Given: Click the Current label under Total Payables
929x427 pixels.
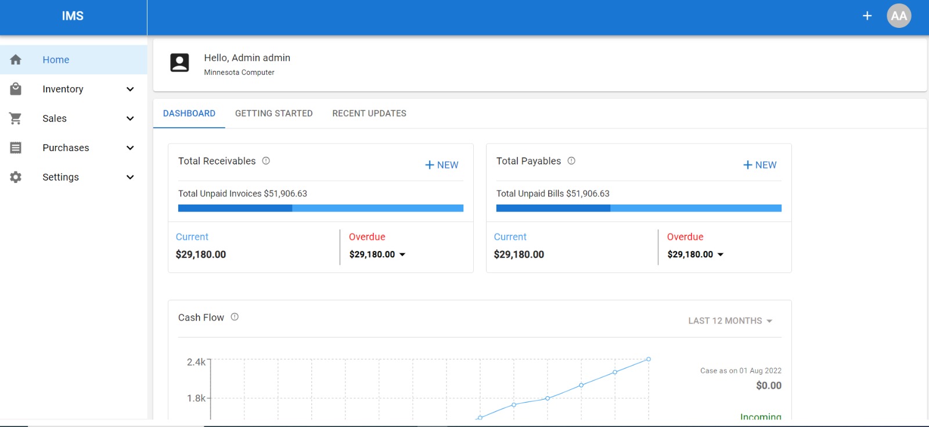Looking at the screenshot, I should click(x=510, y=237).
